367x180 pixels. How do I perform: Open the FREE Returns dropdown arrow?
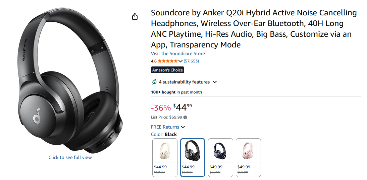[183, 127]
